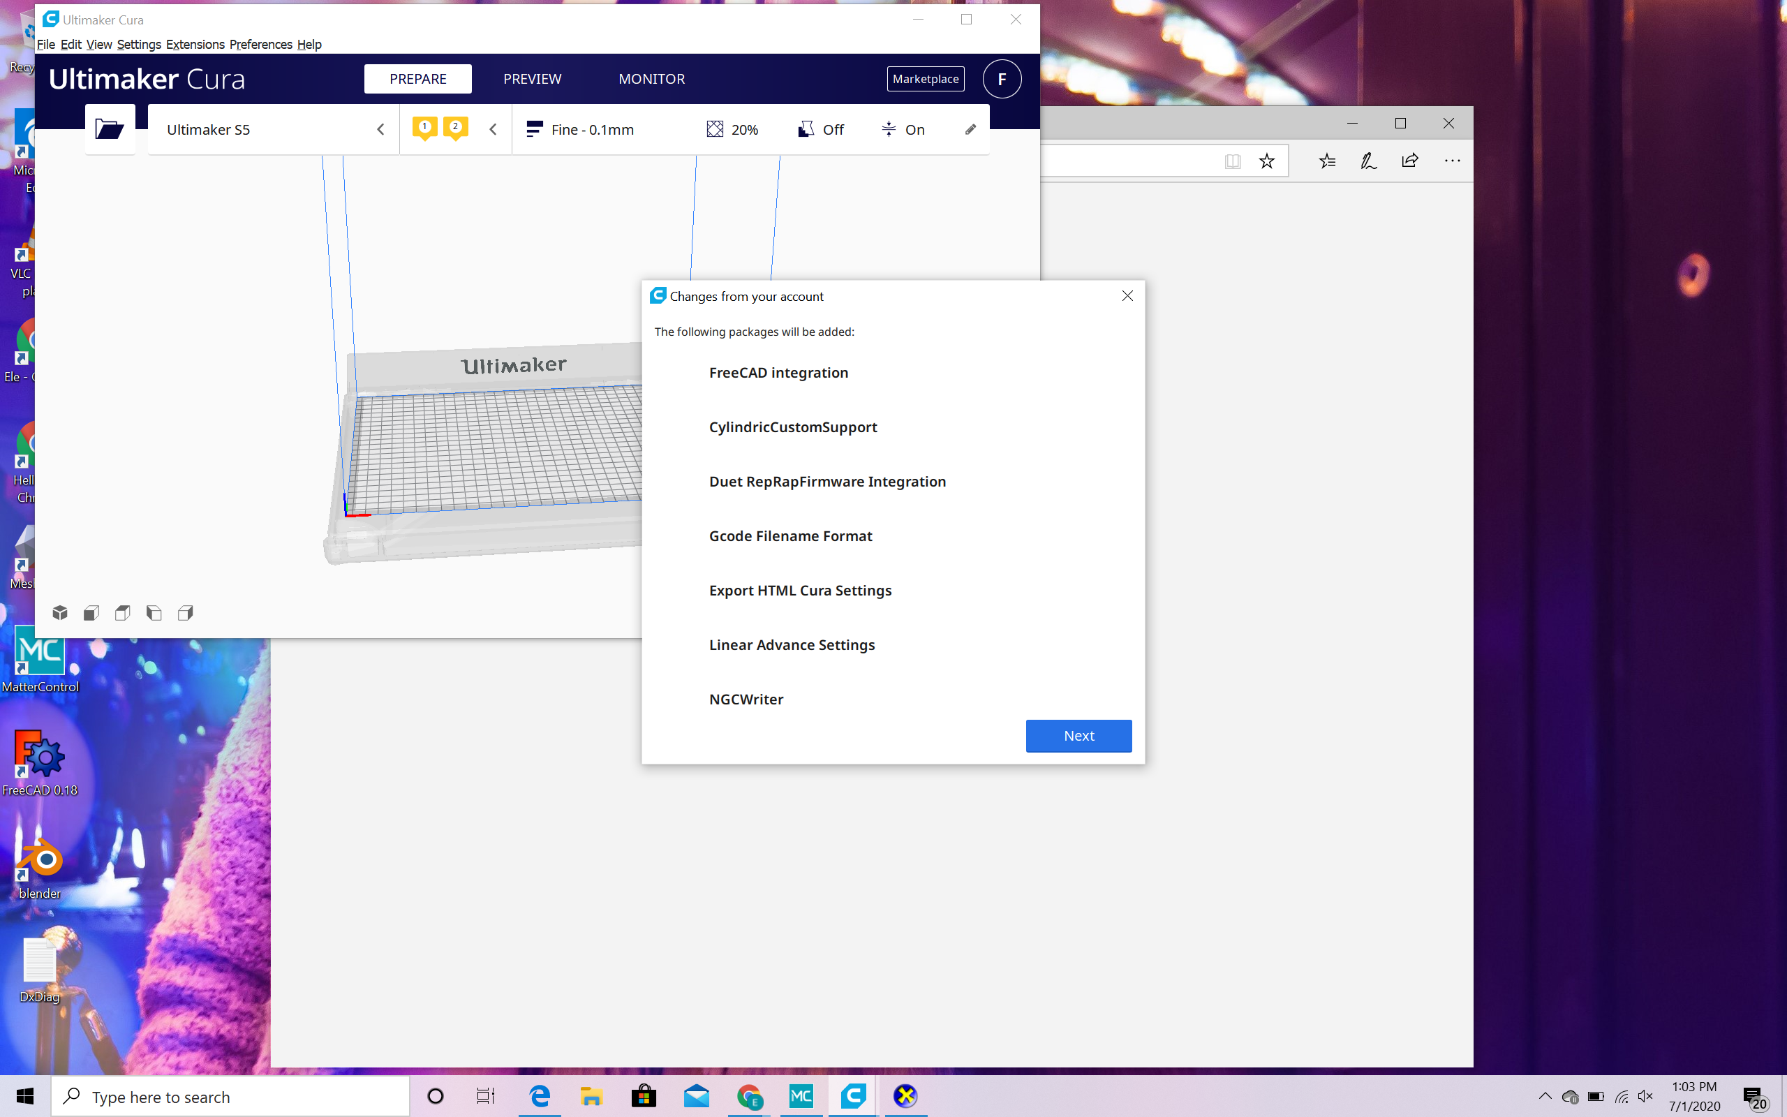
Task: Click extruder 1 material badge
Action: [424, 128]
